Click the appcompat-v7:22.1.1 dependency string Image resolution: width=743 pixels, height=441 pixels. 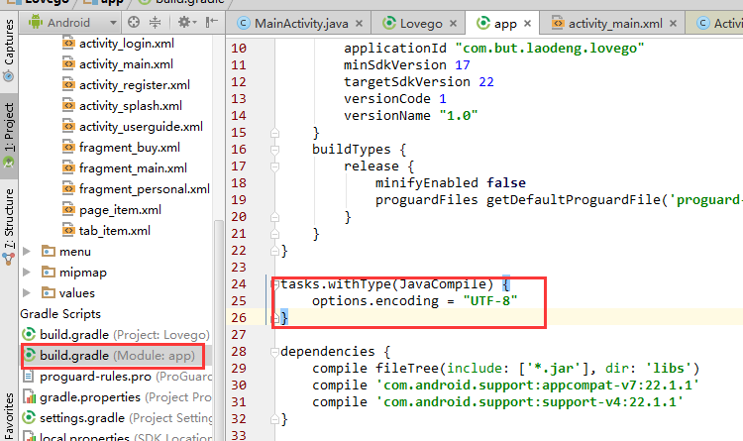click(x=537, y=386)
